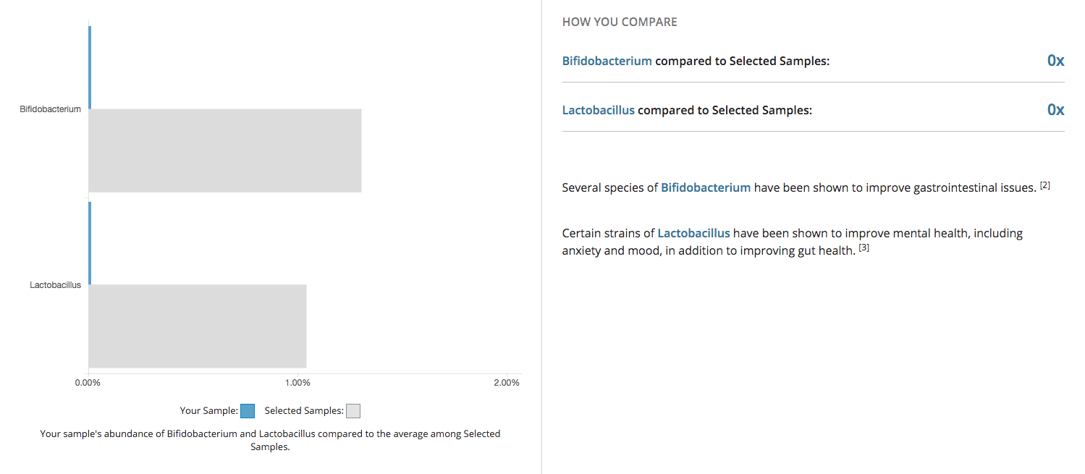Click the gray Selected Samples legend swatch
Viewport: 1085px width, 474px height.
tap(353, 411)
